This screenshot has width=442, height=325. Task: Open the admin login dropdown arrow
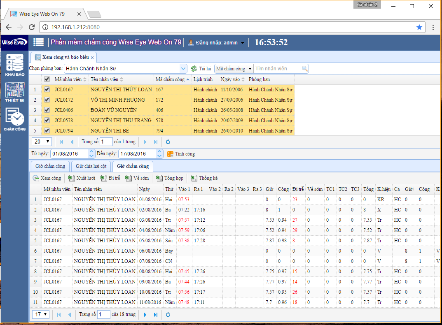tap(243, 43)
